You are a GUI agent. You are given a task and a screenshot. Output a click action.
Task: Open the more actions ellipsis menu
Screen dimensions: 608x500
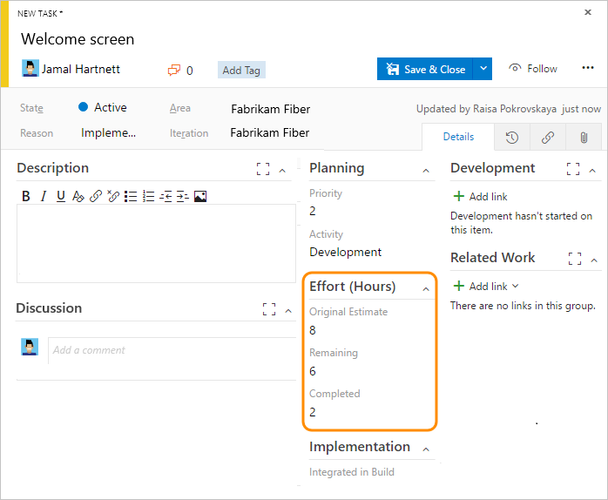[x=588, y=68]
